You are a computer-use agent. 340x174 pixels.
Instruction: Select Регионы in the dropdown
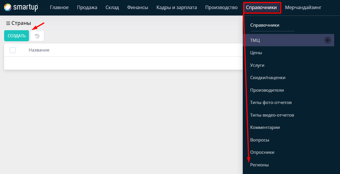pyautogui.click(x=259, y=165)
